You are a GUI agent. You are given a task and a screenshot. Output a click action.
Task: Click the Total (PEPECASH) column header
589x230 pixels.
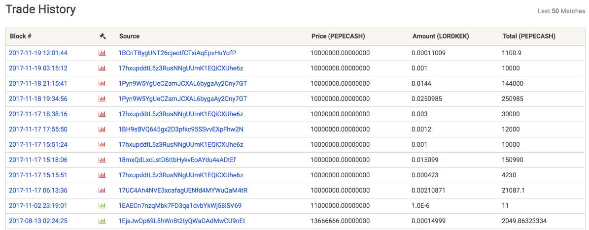(529, 36)
